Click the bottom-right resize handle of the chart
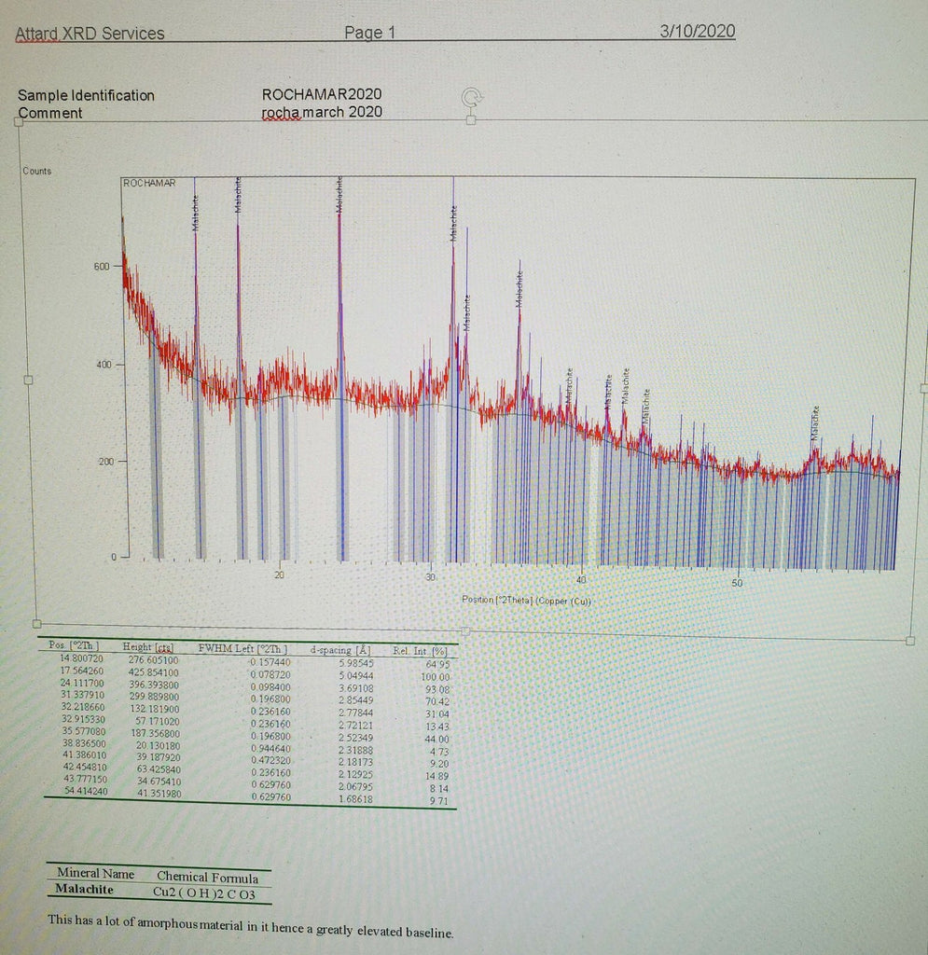 tap(910, 640)
